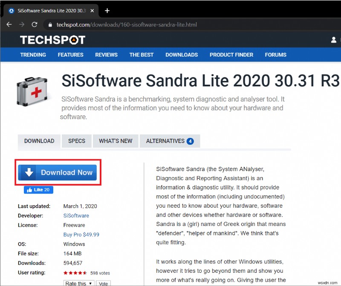Switch to the DOWNLOAD tab

click(x=39, y=141)
